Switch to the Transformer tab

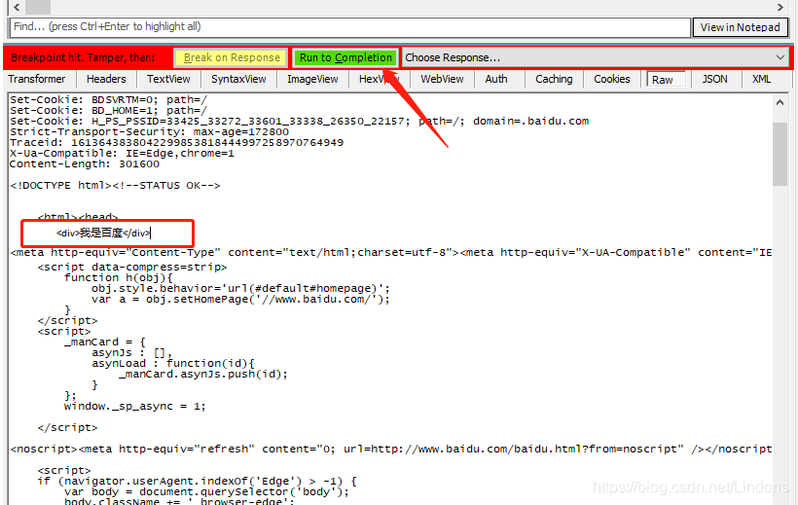coord(37,79)
